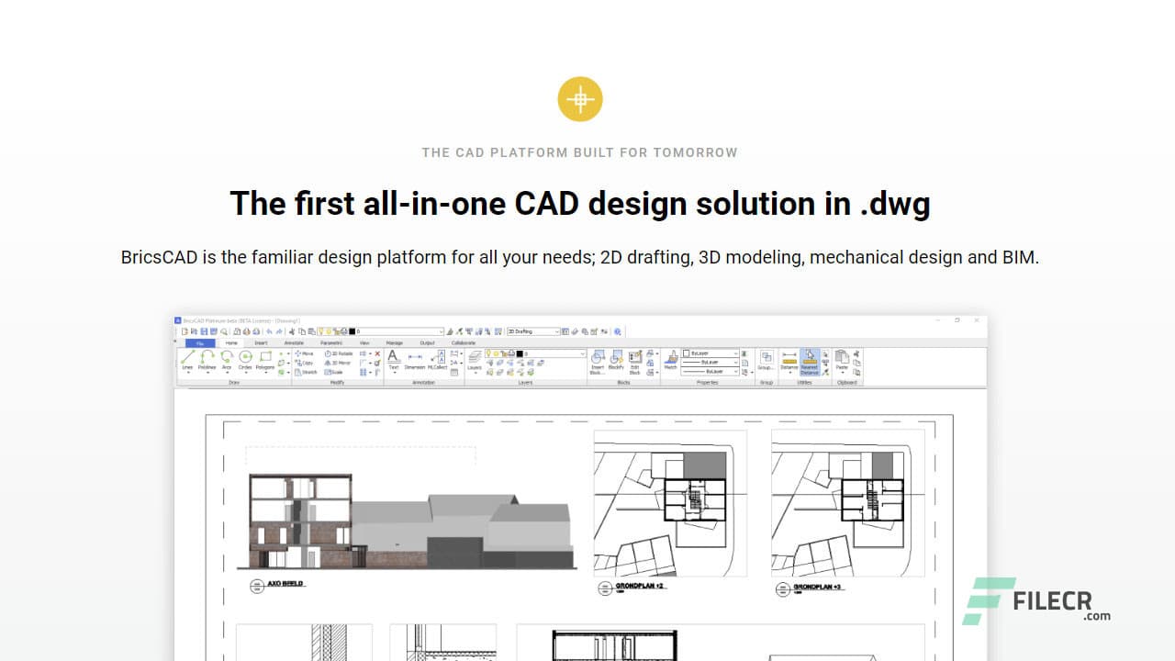This screenshot has height=661, width=1175.
Task: Click the black color swatch in quick toolbar
Action: [x=352, y=331]
